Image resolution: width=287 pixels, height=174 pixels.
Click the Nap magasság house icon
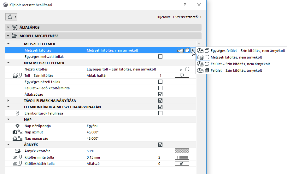click(18, 138)
